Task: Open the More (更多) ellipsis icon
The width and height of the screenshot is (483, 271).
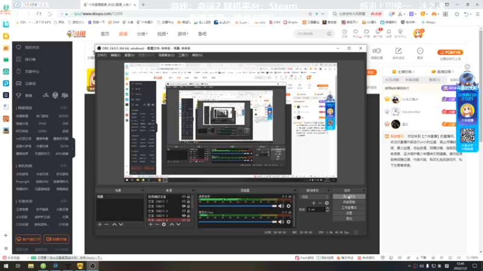Action: click(420, 51)
